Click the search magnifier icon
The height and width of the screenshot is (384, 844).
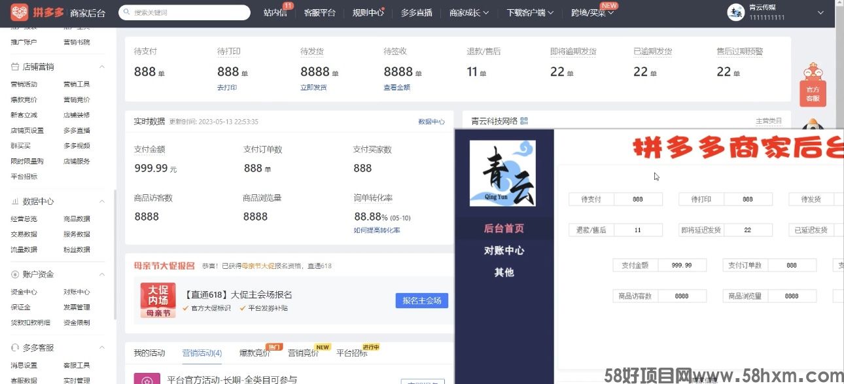click(126, 12)
